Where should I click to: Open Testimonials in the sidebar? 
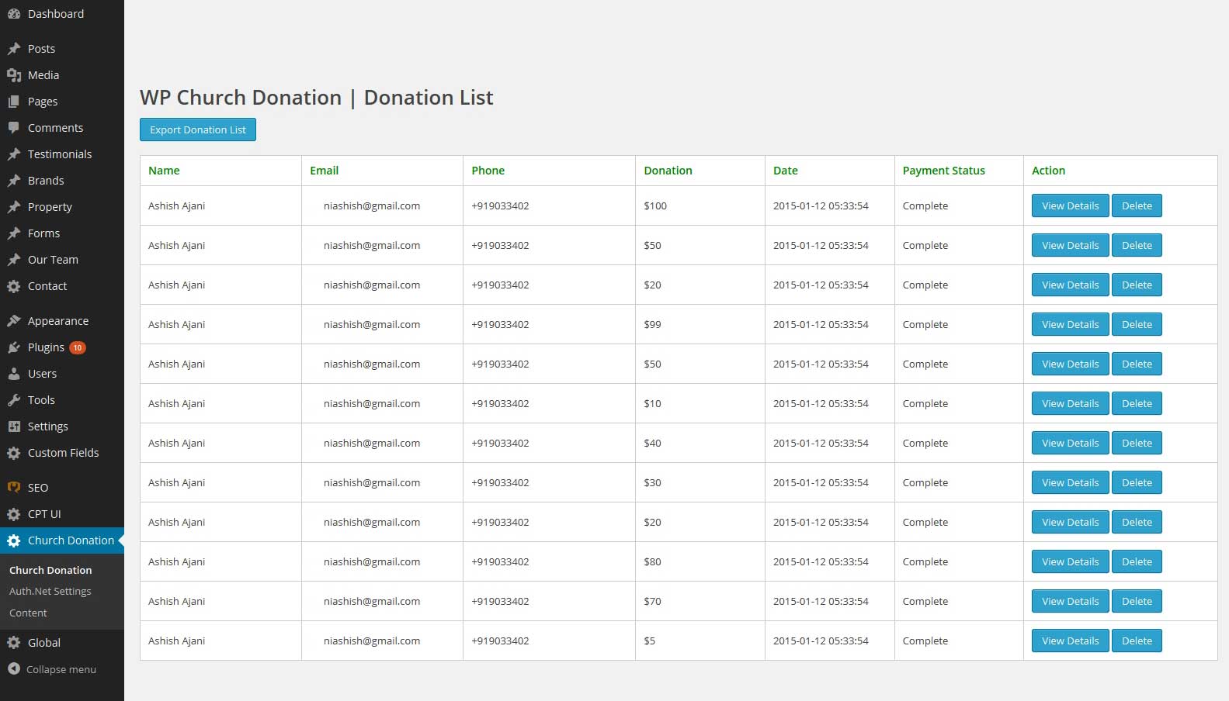(x=62, y=154)
